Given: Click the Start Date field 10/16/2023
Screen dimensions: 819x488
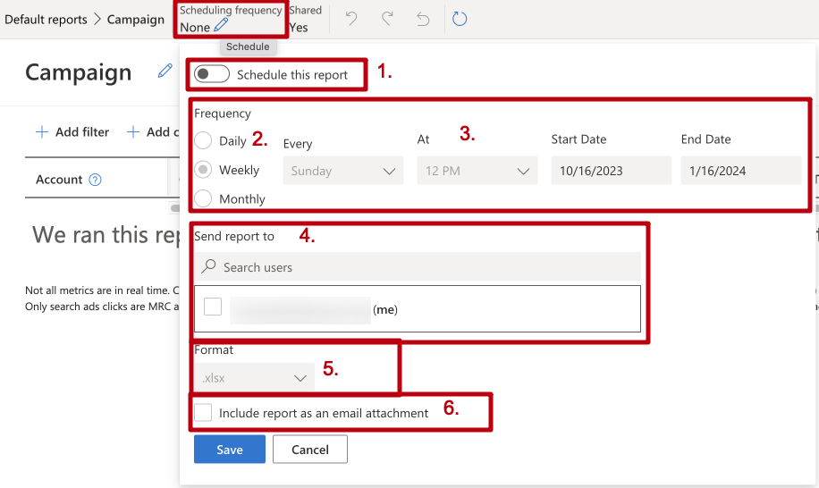Looking at the screenshot, I should click(x=611, y=171).
